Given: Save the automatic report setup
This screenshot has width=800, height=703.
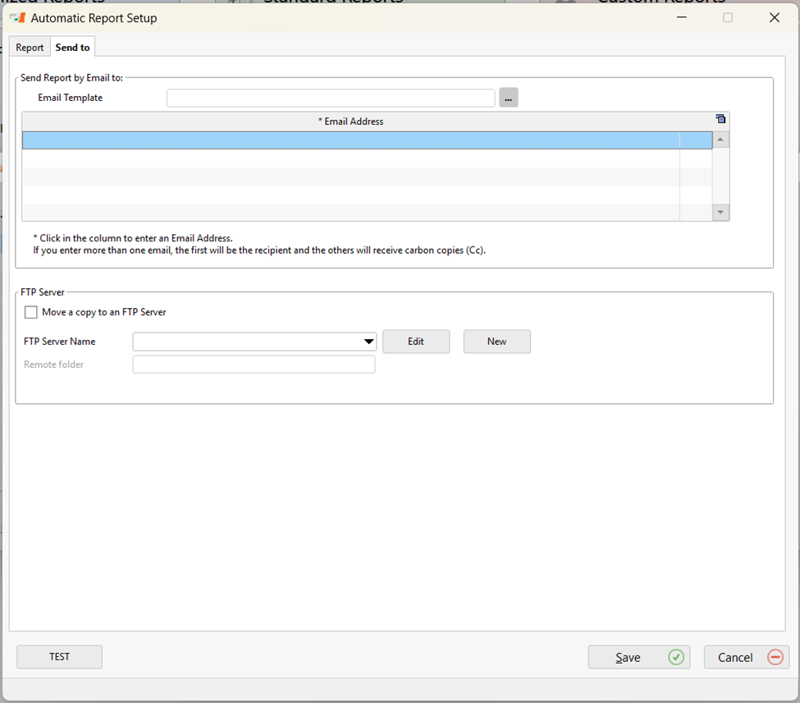Looking at the screenshot, I should (638, 657).
